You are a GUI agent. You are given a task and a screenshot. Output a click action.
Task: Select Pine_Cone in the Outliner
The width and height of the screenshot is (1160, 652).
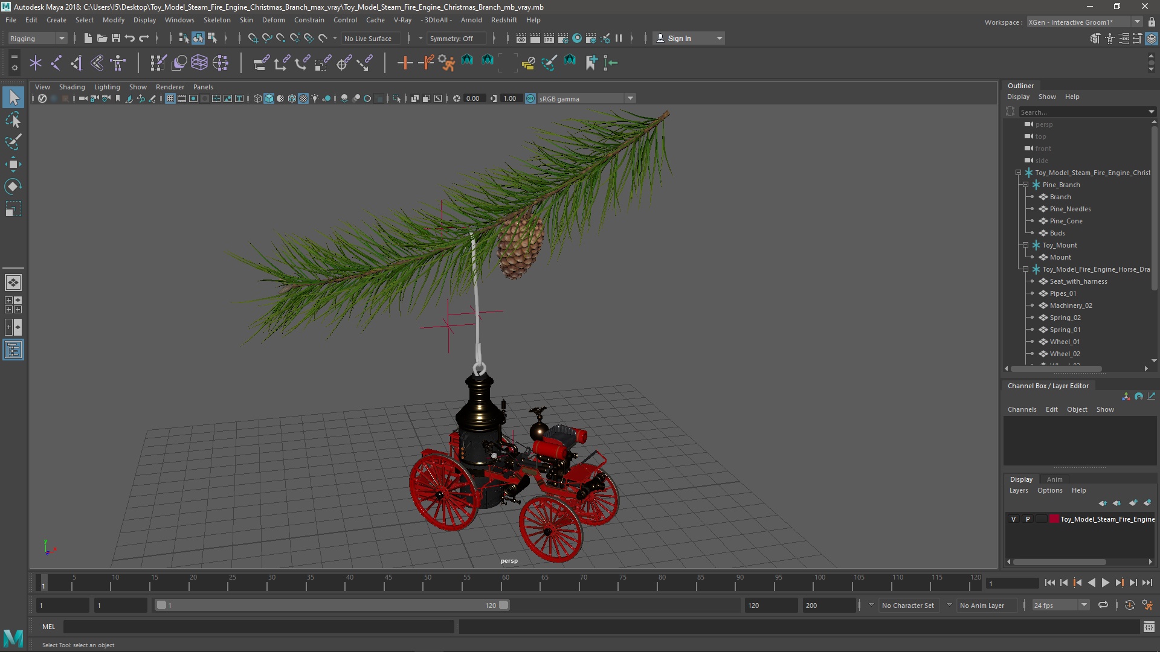click(1066, 221)
